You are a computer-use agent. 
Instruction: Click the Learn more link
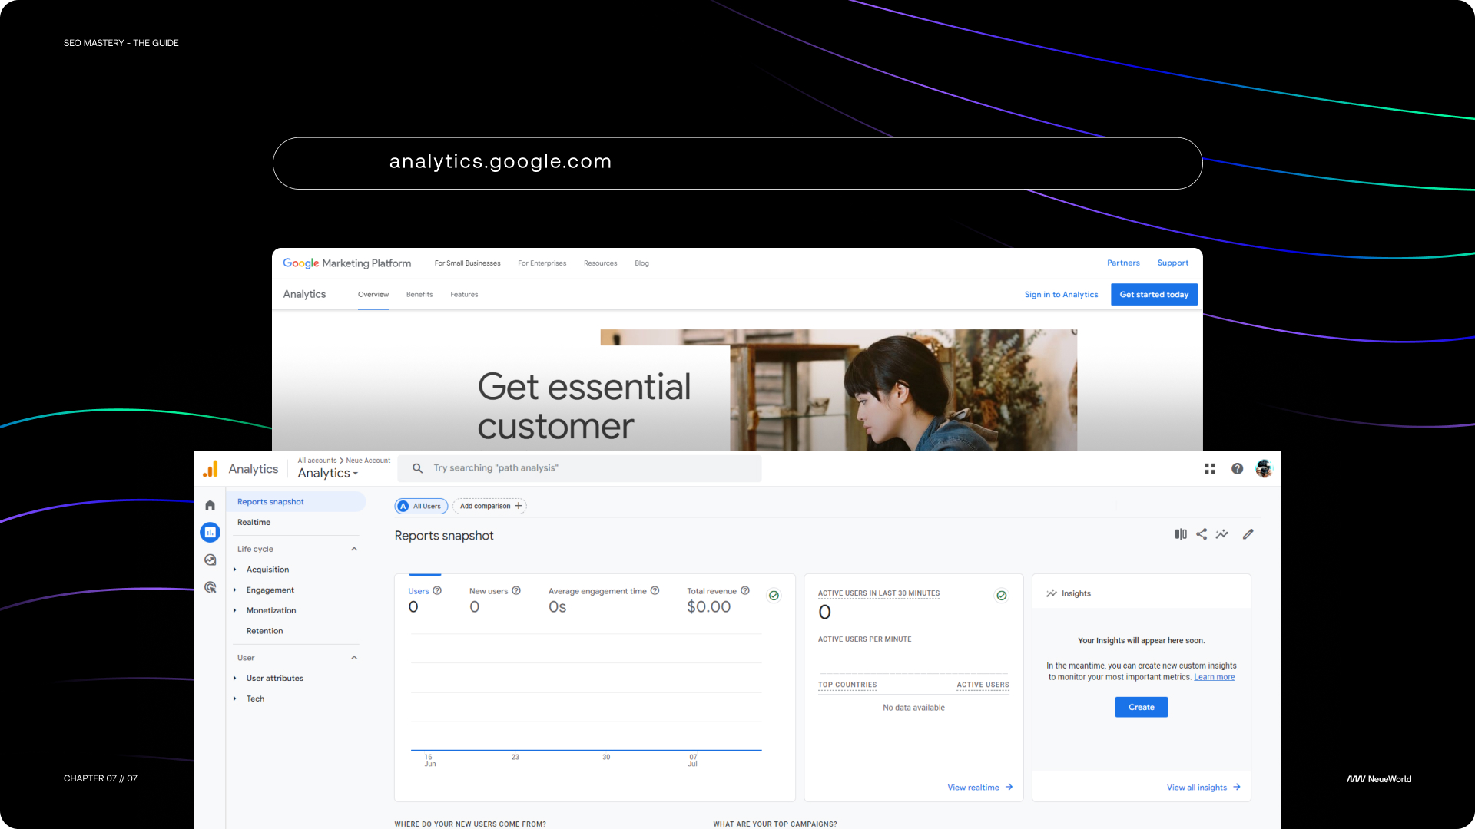pos(1215,677)
